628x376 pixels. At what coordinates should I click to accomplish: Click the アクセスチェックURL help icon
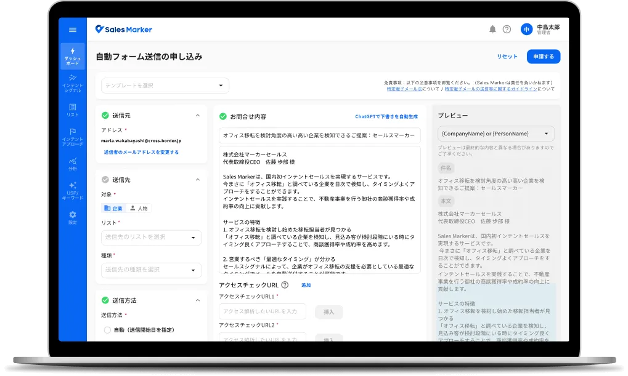[x=285, y=285]
